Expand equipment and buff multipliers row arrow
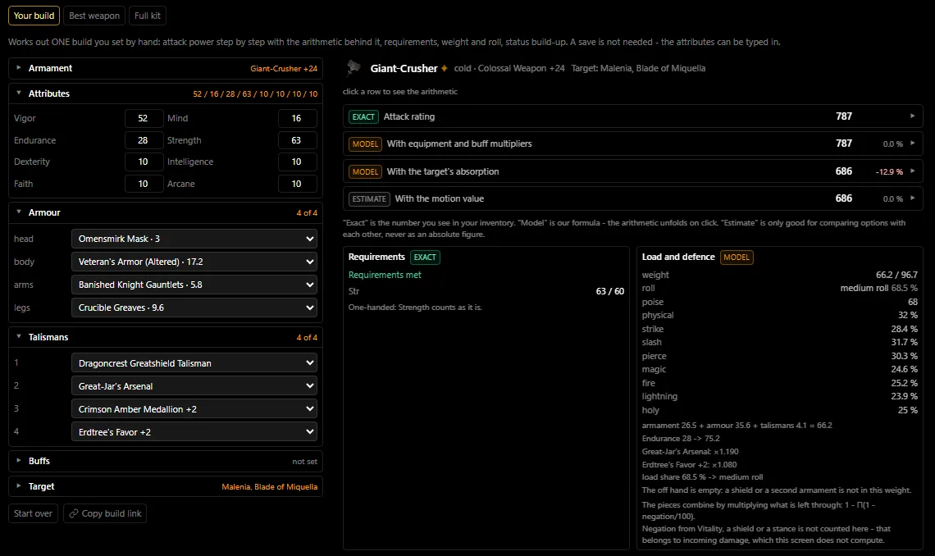Screen dimensions: 935x556 [912, 144]
